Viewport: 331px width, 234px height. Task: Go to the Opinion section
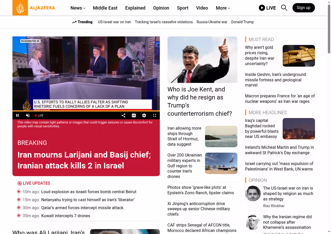tap(161, 8)
